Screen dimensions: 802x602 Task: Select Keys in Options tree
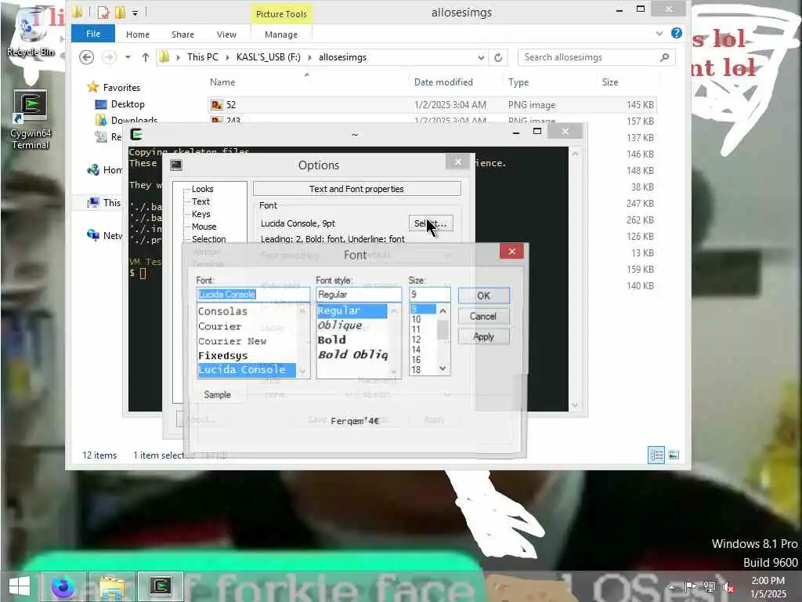click(201, 214)
